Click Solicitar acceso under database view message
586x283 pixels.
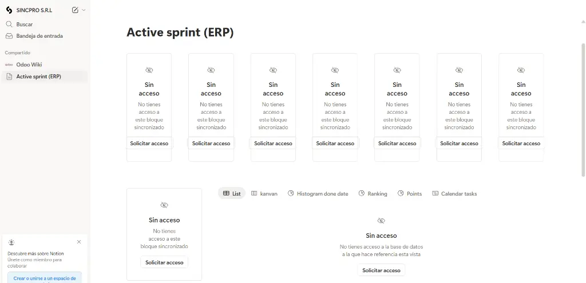coord(381,270)
